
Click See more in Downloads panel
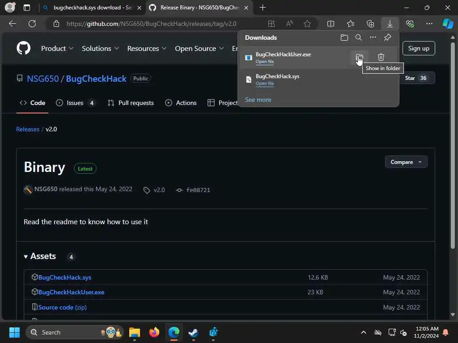click(x=258, y=100)
